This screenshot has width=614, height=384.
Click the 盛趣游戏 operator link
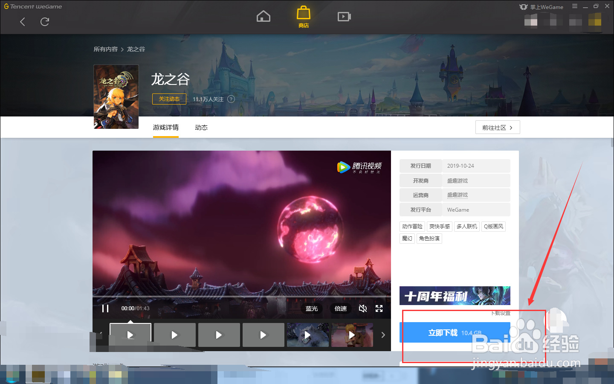tap(458, 195)
